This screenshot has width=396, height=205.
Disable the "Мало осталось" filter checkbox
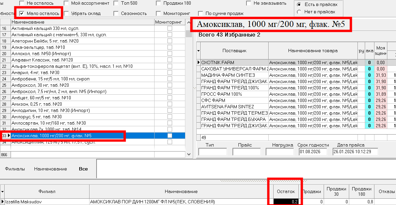(23, 12)
